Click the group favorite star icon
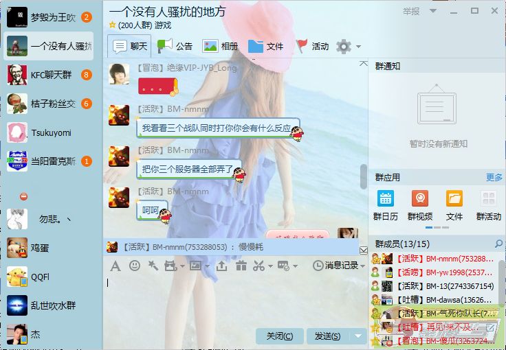This screenshot has height=350, width=506. pos(112,25)
